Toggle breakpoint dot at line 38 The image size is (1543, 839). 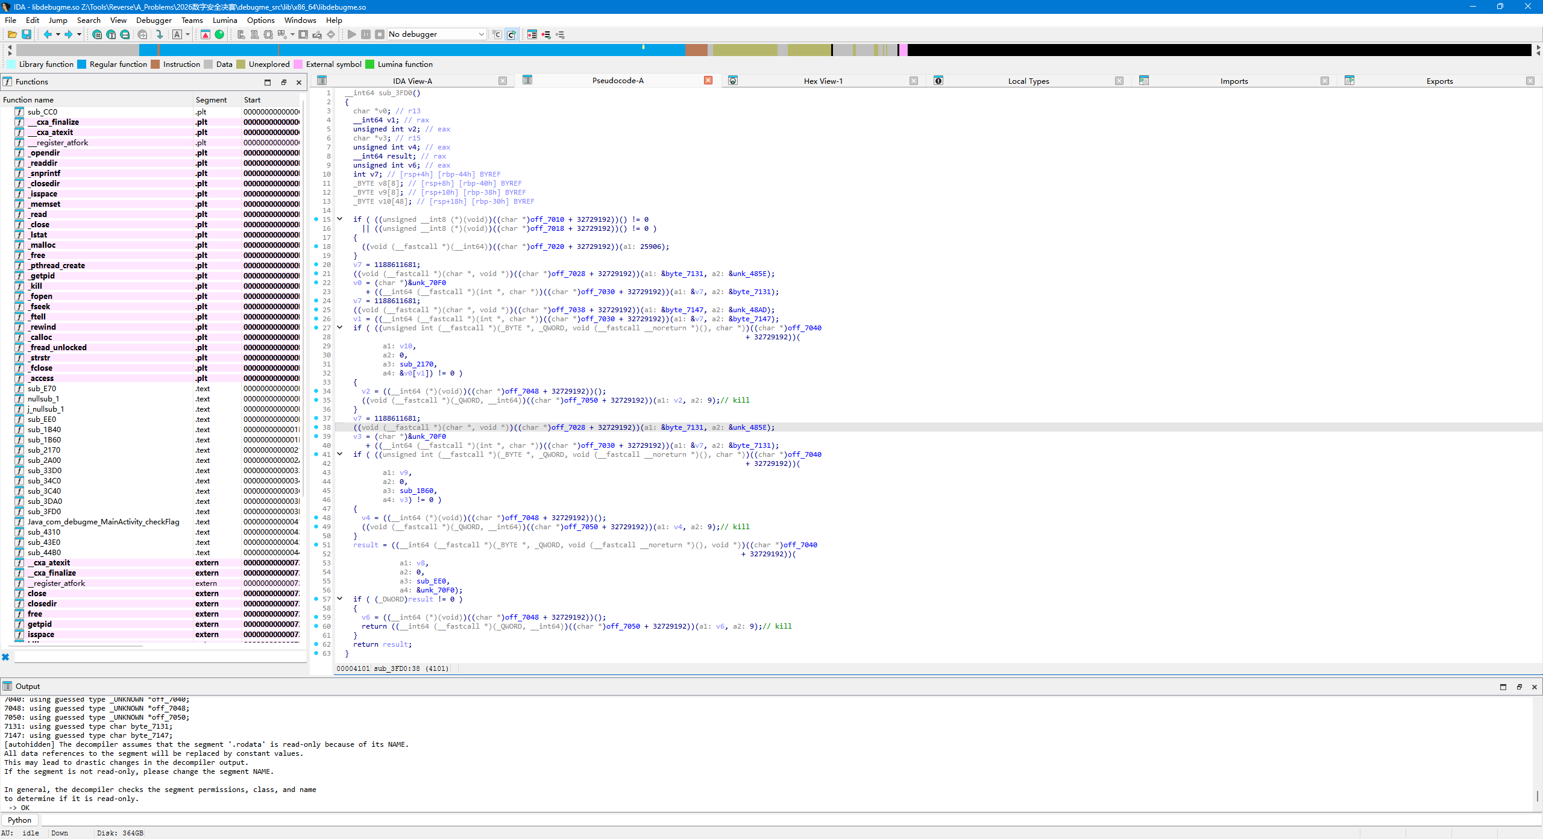(316, 427)
